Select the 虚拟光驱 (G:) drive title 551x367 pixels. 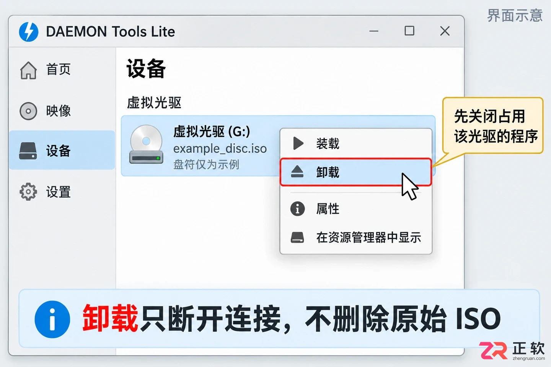pyautogui.click(x=212, y=132)
